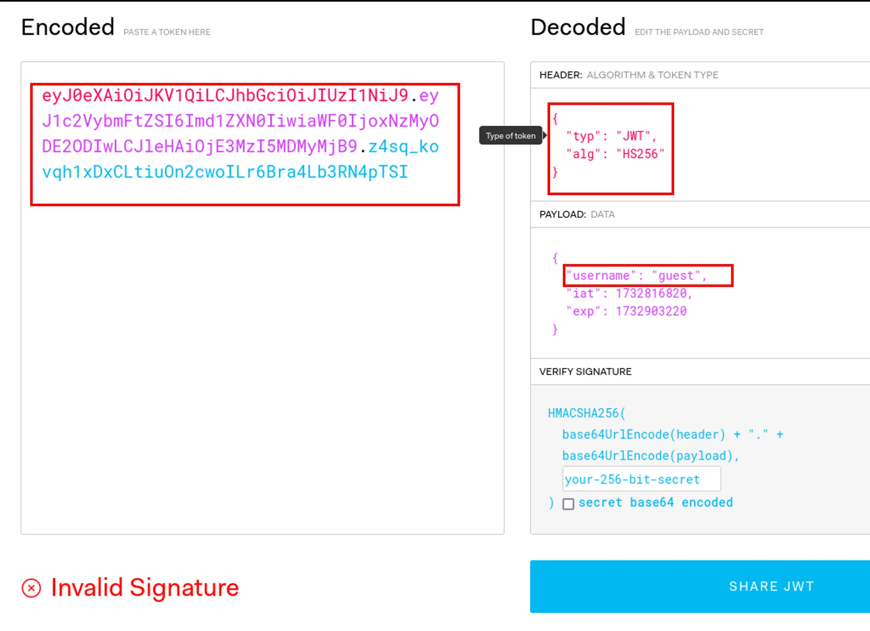Click the HMACSHA256( text in signature panel
870x631 pixels.
point(586,413)
